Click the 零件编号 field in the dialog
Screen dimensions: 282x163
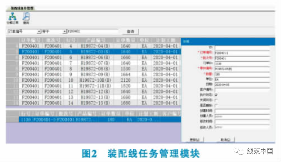click(x=242, y=69)
